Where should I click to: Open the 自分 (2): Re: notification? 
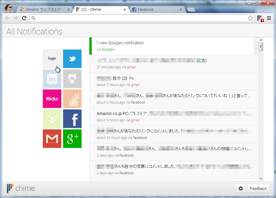pyautogui.click(x=174, y=81)
